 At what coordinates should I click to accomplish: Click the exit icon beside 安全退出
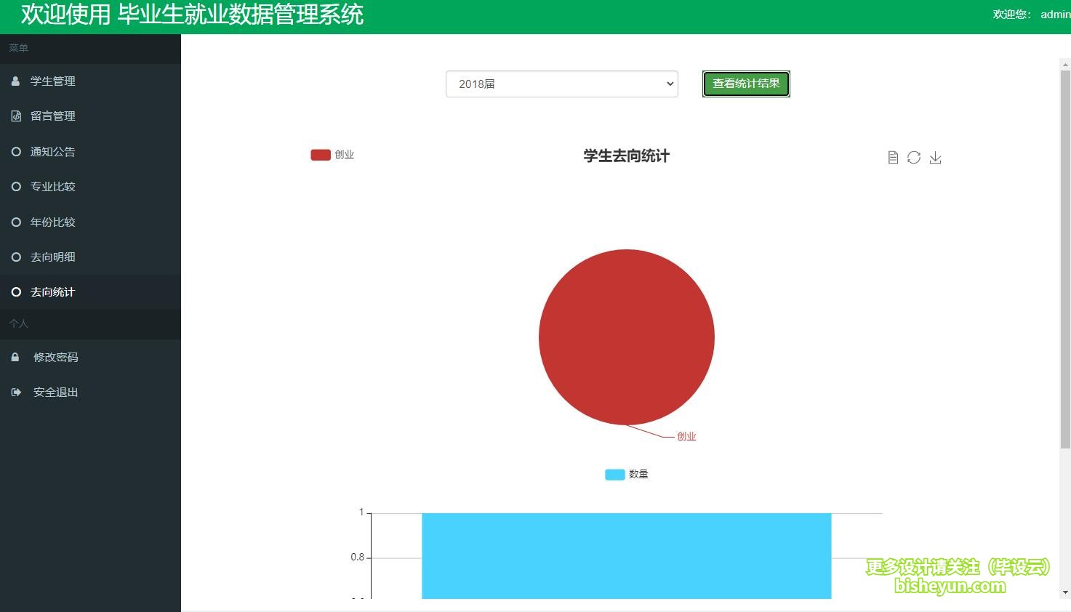coord(16,392)
